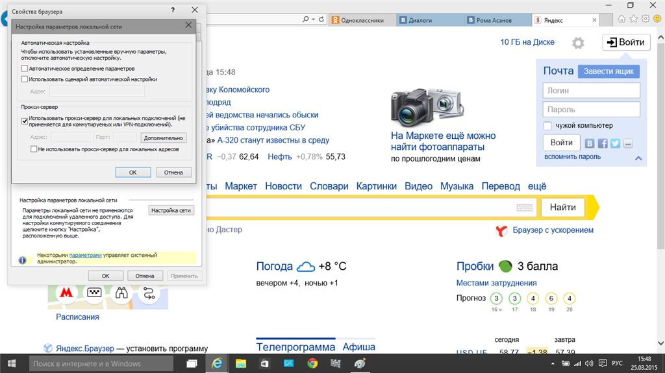665x373 pixels.
Task: Tick the чужой компьютер checkbox
Action: (x=547, y=126)
